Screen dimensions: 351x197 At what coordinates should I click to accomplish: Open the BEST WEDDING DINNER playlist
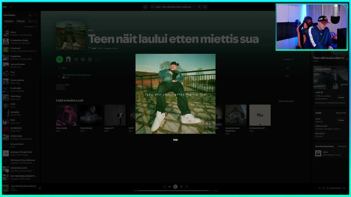click(x=20, y=177)
